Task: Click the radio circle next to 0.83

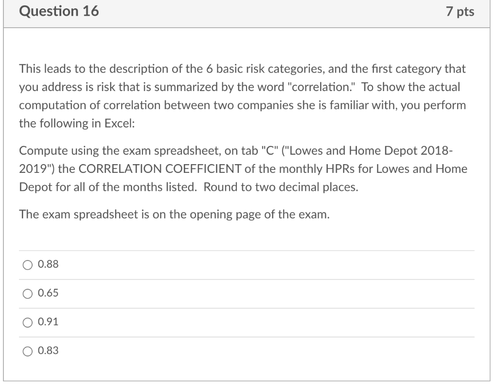Action: click(x=28, y=351)
